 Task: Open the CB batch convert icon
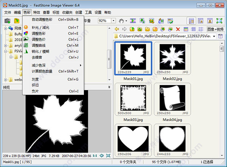(161, 21)
